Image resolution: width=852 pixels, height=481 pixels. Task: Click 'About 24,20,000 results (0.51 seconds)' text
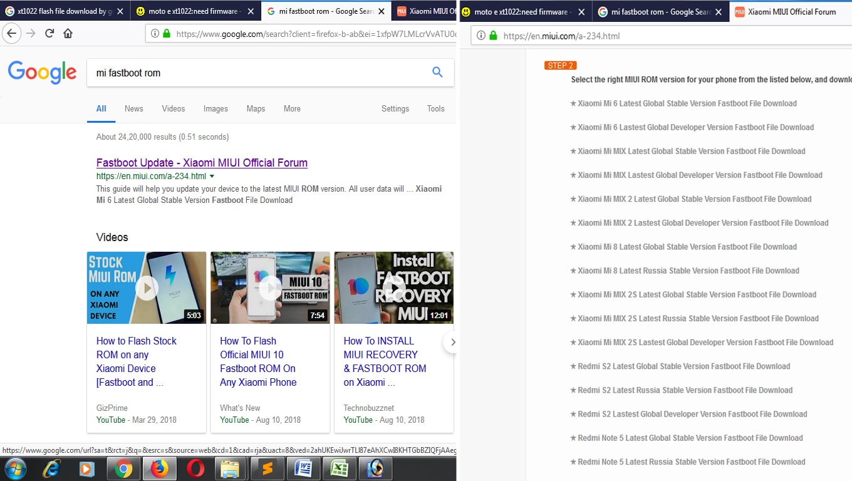tap(162, 137)
